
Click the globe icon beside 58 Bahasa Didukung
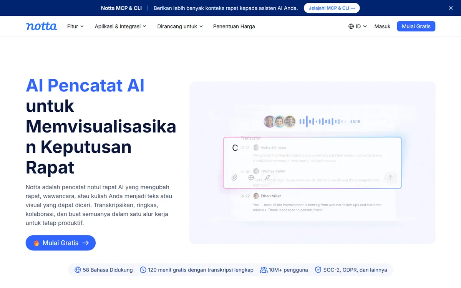[x=78, y=270]
